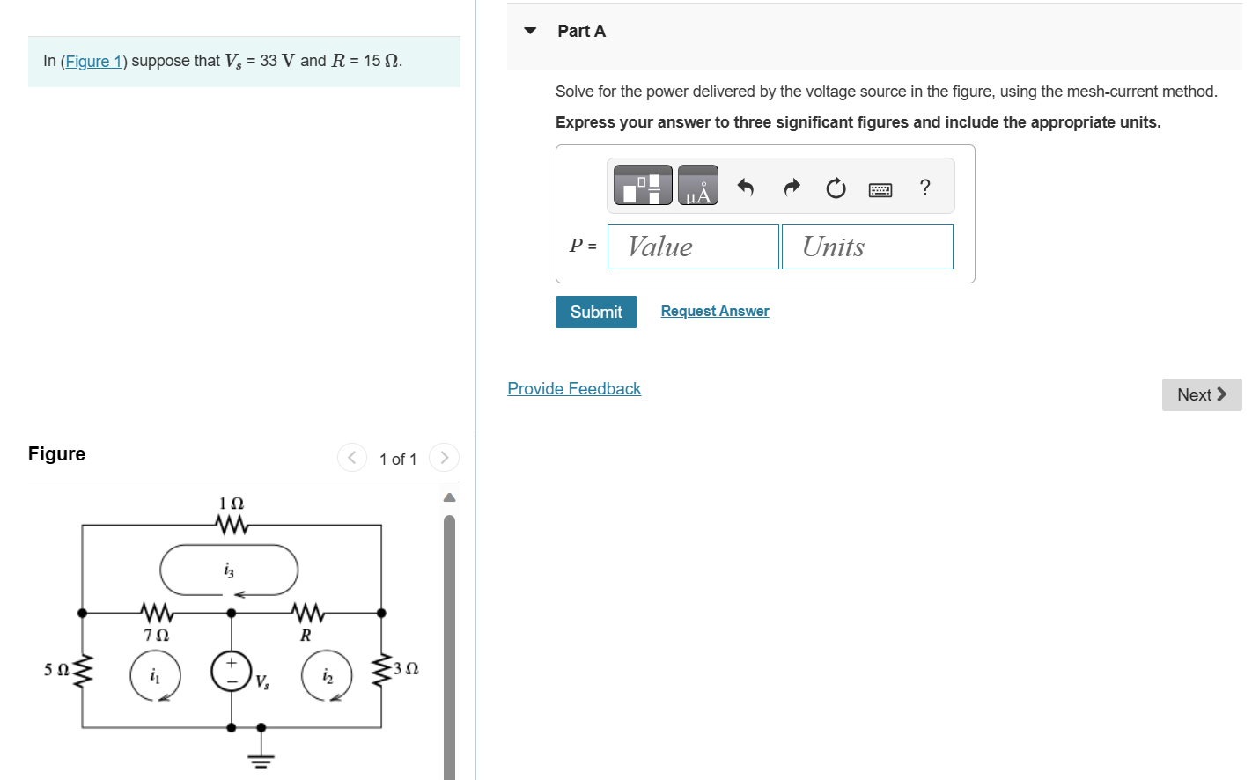Click the next figure arrow
This screenshot has height=780, width=1252.
[444, 457]
